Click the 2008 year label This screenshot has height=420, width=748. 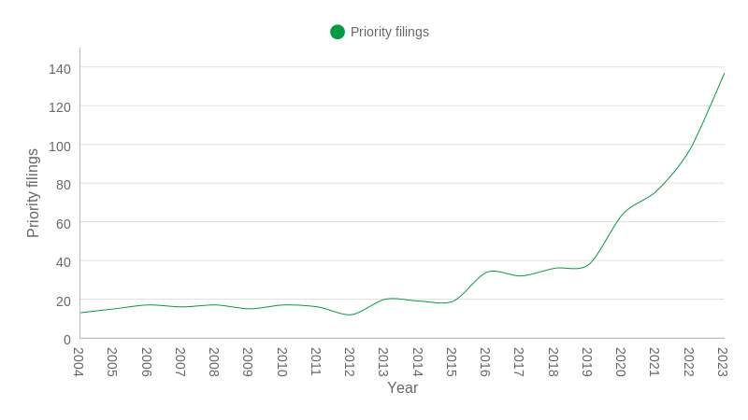[x=214, y=361]
